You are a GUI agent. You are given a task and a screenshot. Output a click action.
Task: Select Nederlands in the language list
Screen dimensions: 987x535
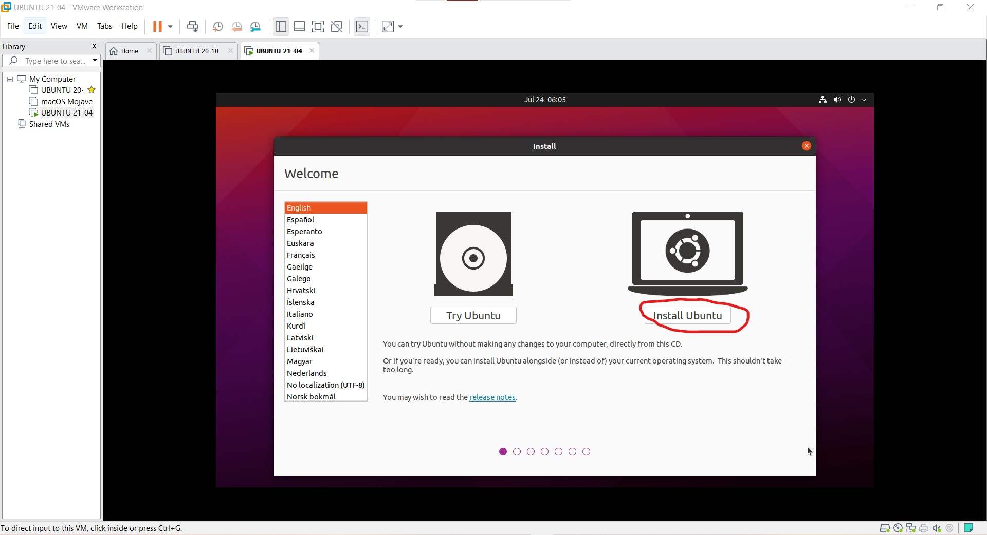(325, 373)
